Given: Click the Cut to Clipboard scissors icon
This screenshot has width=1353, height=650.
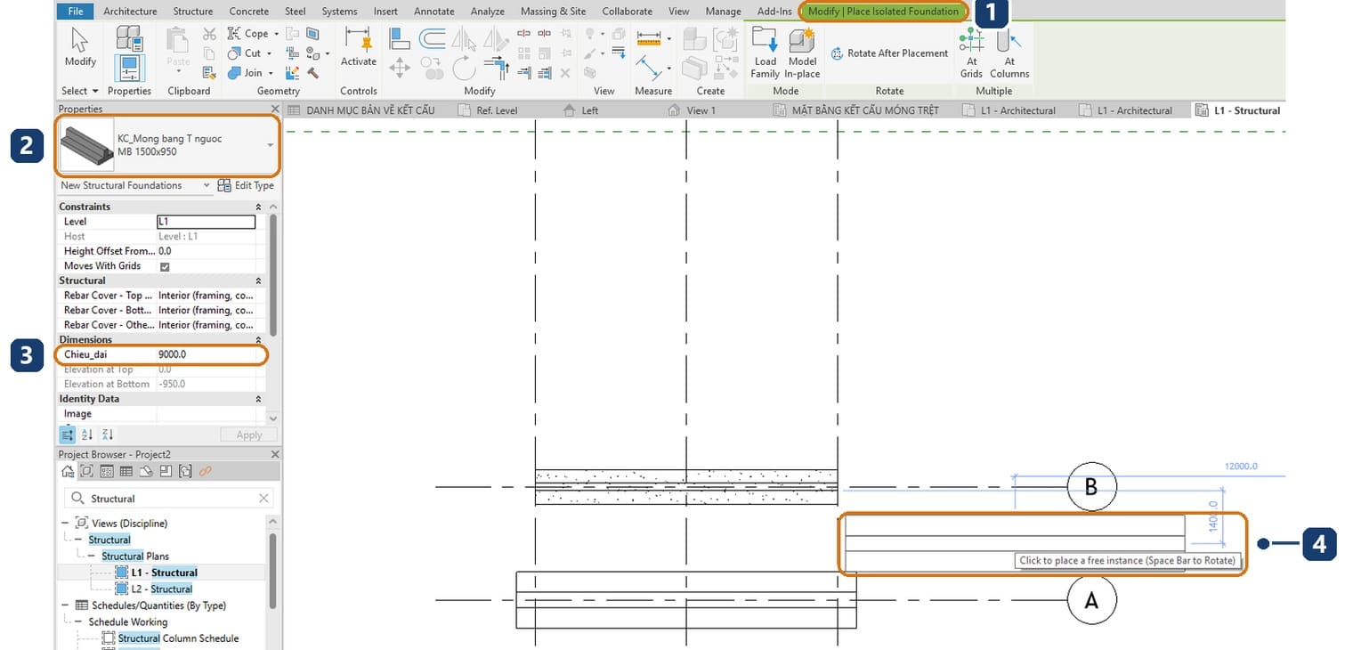Looking at the screenshot, I should [x=209, y=34].
